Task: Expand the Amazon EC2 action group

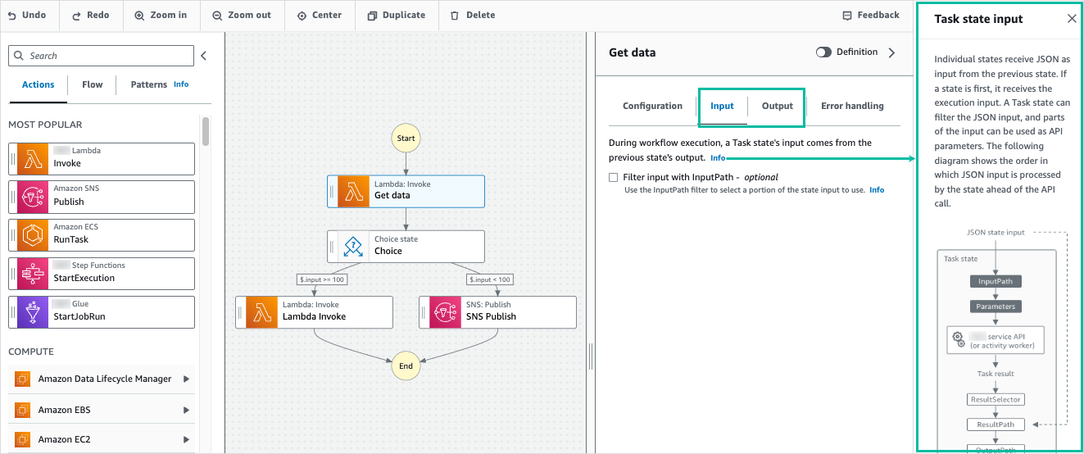Action: 187,439
